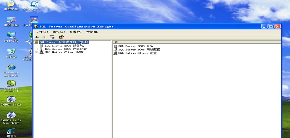Select the DAEMON Tools desktop icon
290x138 pixels.
click(11, 101)
